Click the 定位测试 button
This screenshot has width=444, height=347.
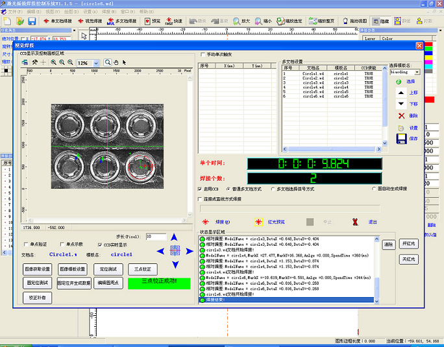point(108,269)
